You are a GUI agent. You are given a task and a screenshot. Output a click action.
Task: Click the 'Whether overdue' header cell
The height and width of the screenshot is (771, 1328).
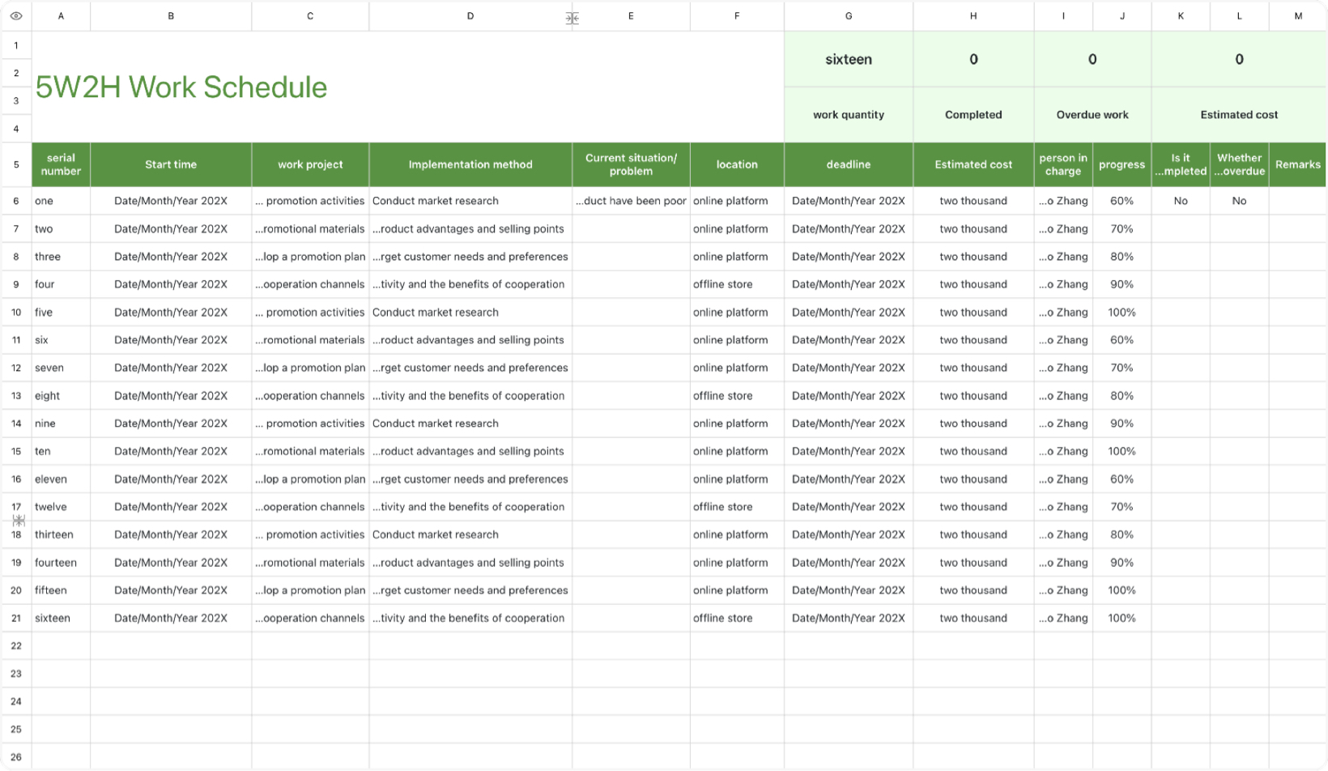1239,164
